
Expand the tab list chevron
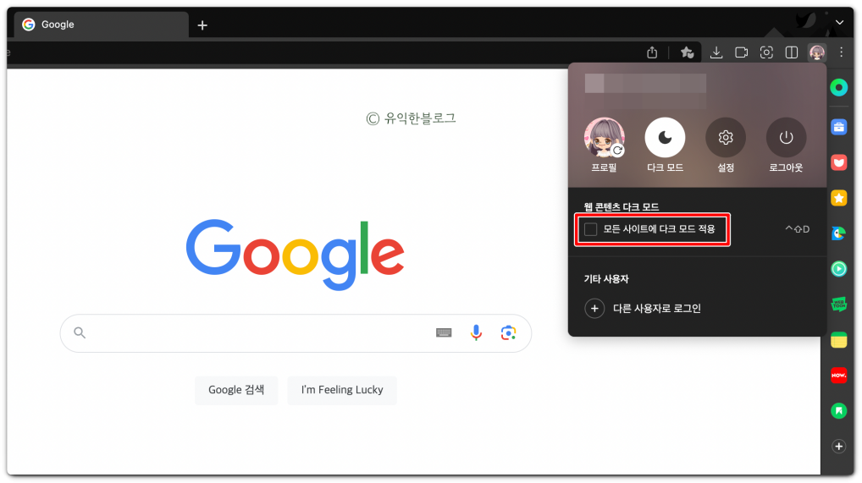coord(839,23)
